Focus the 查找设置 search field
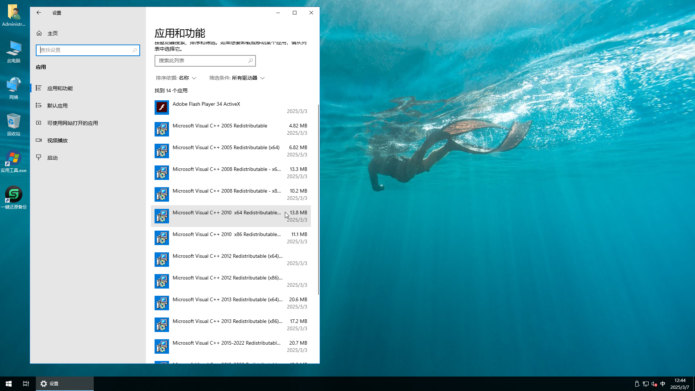Screen dimensions: 695x391 pyautogui.click(x=88, y=50)
